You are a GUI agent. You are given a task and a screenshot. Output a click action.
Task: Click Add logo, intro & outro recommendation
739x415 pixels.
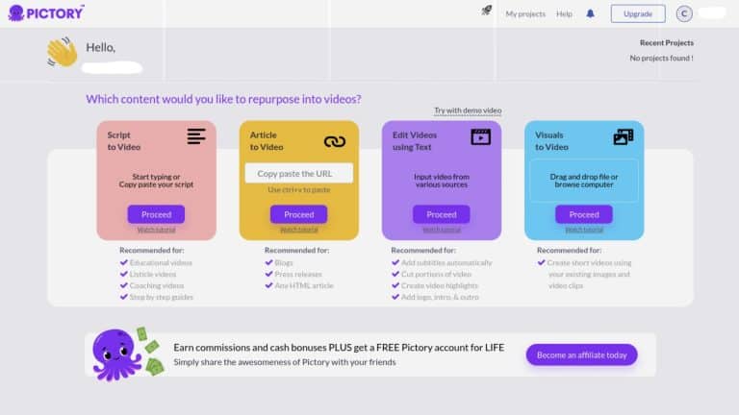pyautogui.click(x=440, y=297)
